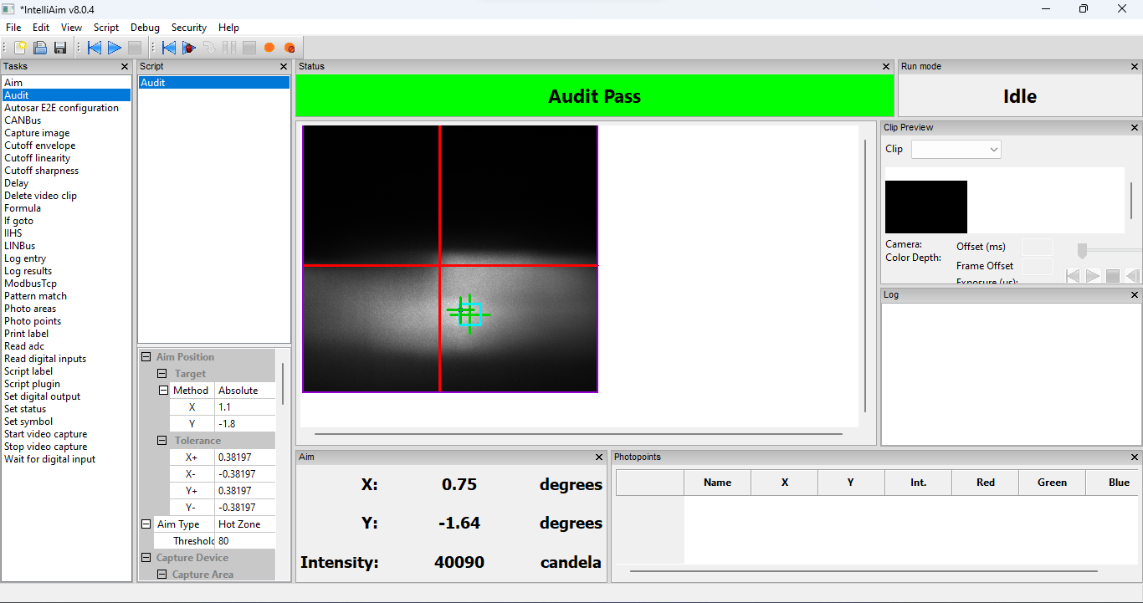Viewport: 1143px width, 603px height.
Task: Select the Pattern match task
Action: click(x=35, y=295)
